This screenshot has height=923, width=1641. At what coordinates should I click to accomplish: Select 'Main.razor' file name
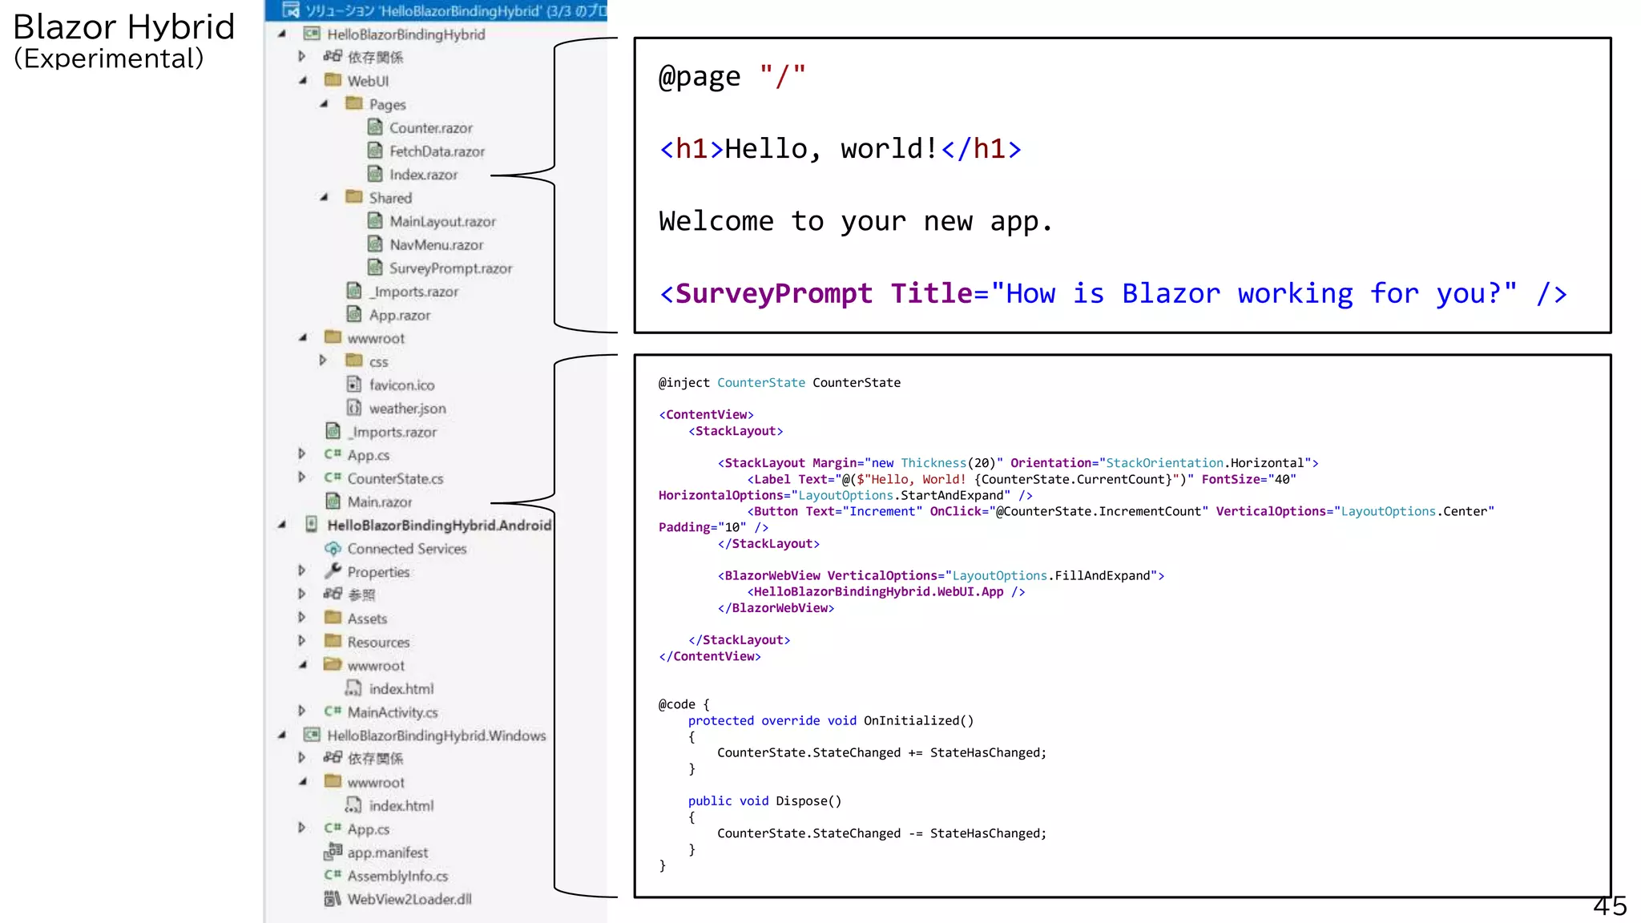tap(380, 502)
